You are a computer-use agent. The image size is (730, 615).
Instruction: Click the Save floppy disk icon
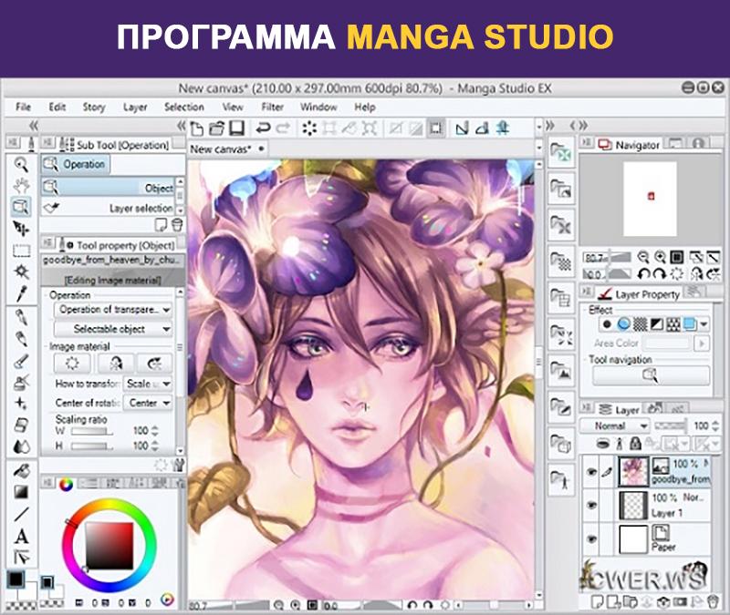click(x=237, y=128)
